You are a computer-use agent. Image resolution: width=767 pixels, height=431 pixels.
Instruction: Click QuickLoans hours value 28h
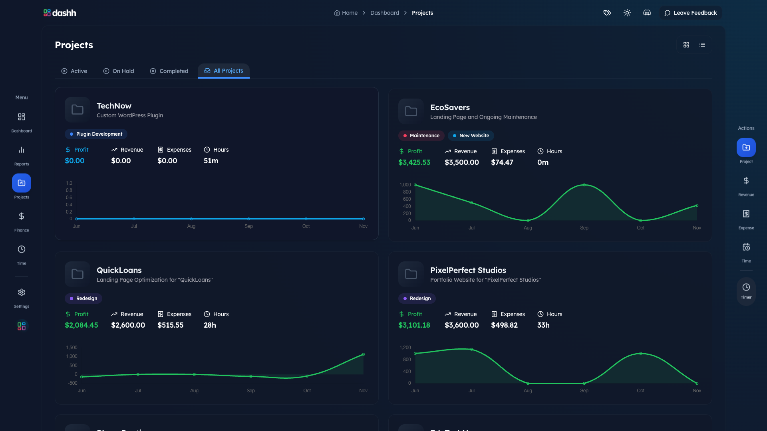click(210, 325)
